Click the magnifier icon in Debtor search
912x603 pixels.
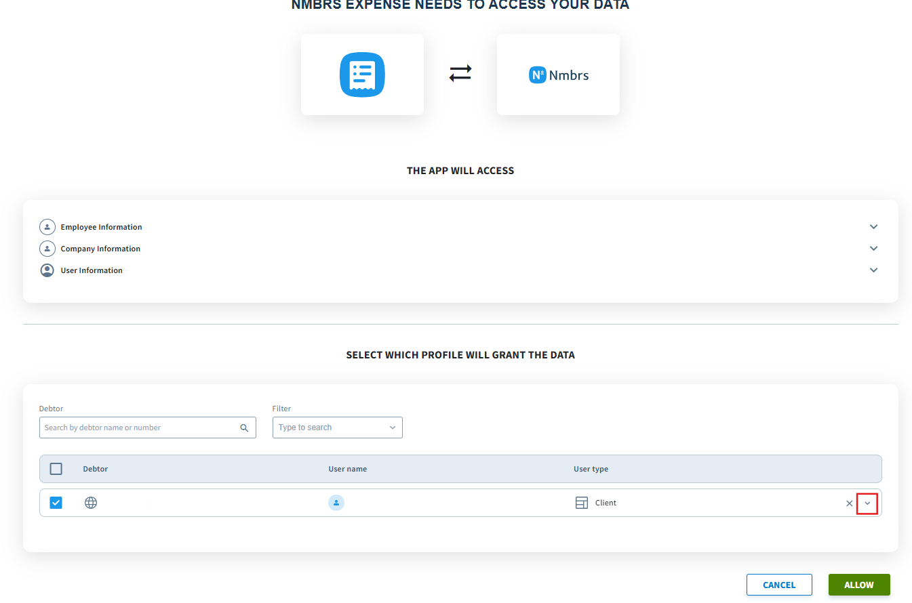pos(244,428)
